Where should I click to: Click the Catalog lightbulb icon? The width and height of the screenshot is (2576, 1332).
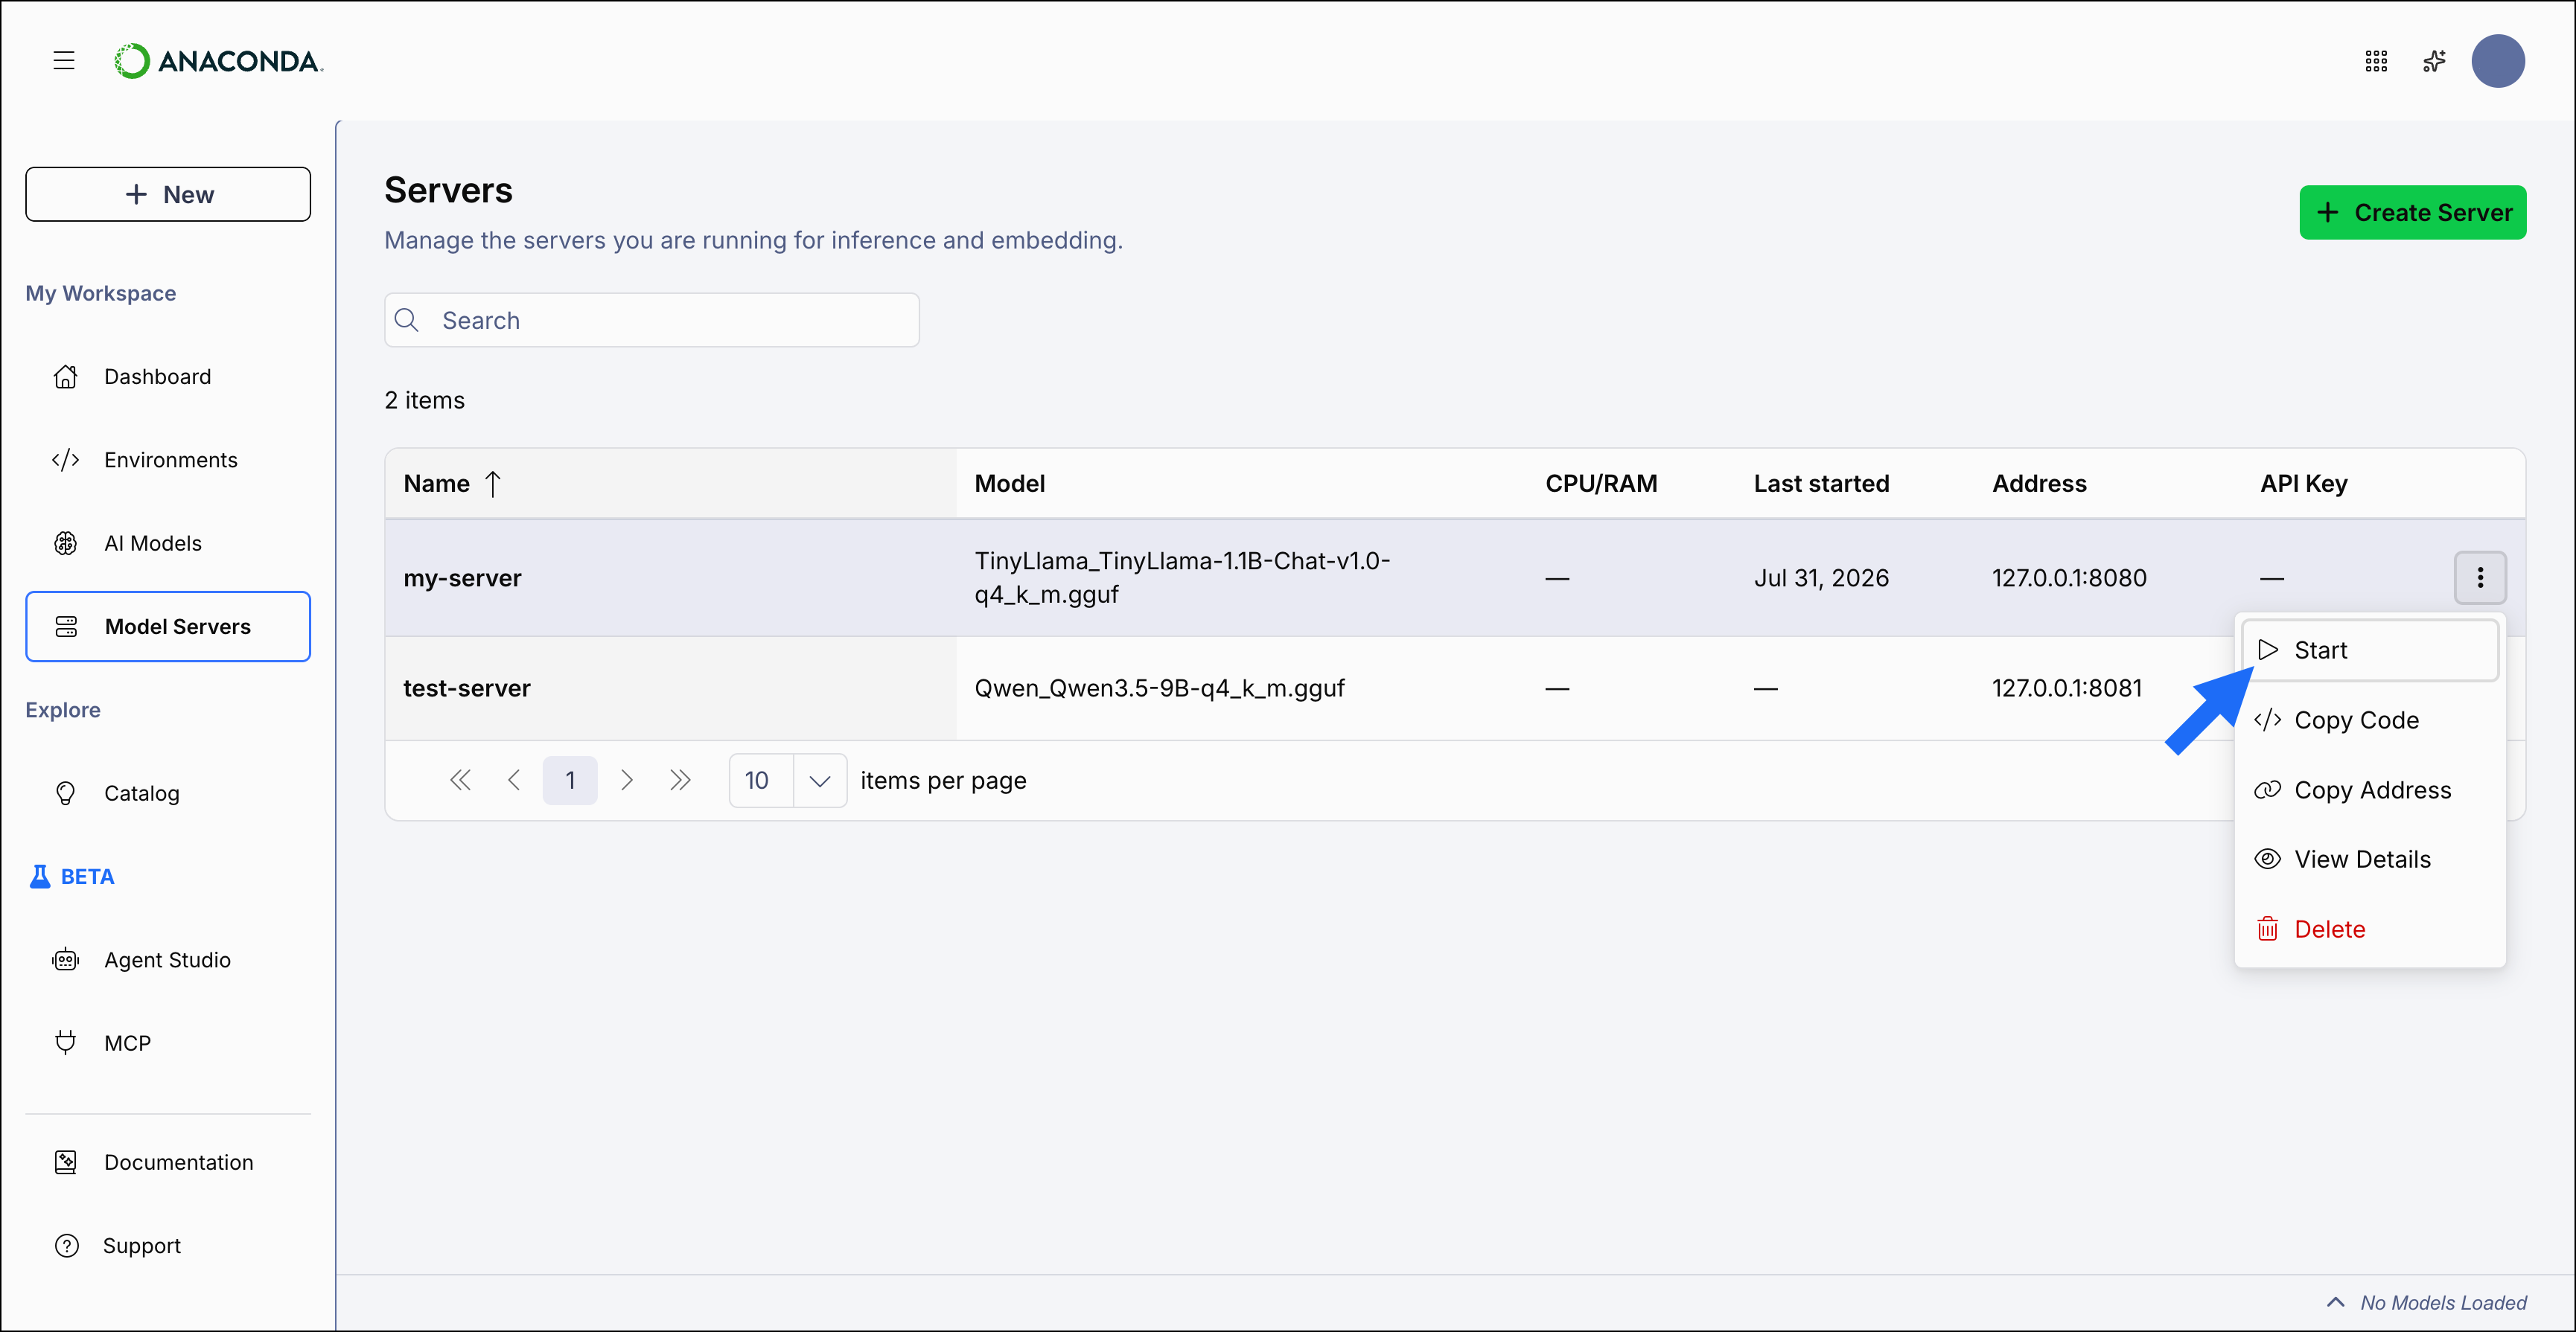pyautogui.click(x=66, y=793)
